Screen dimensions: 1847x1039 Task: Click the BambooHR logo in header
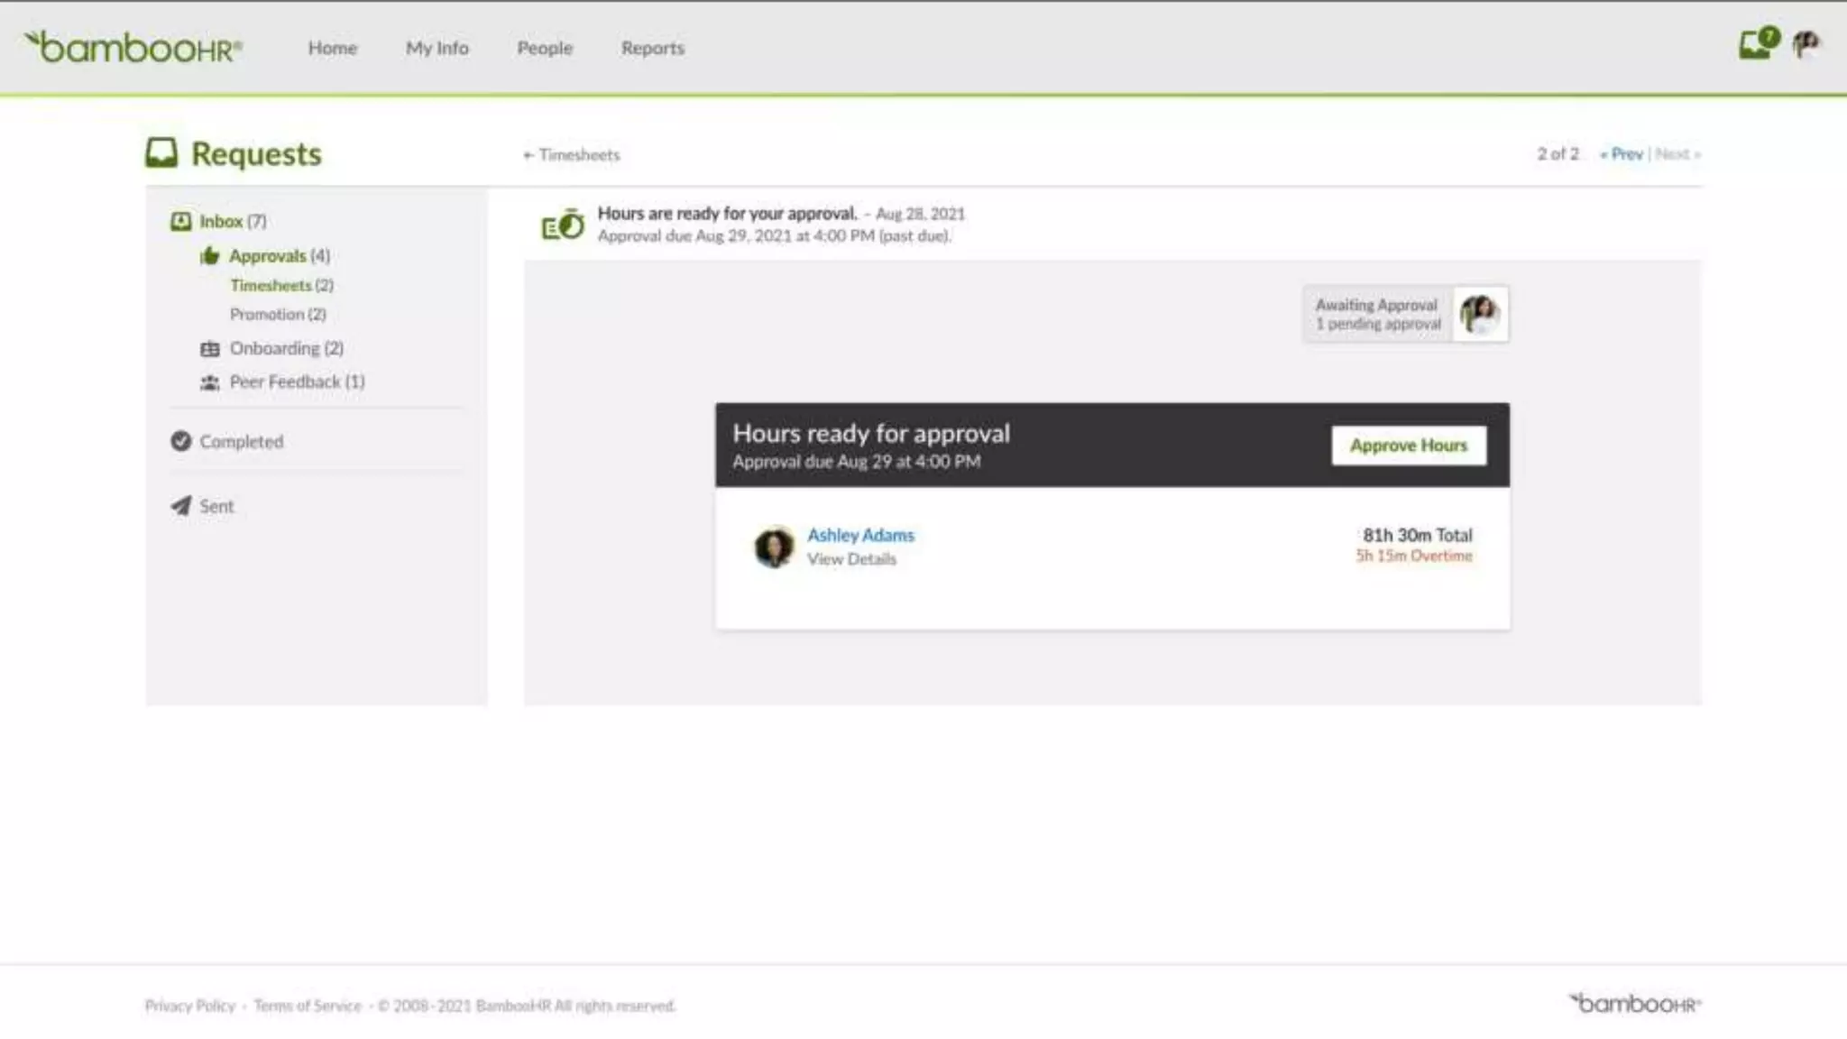133,47
